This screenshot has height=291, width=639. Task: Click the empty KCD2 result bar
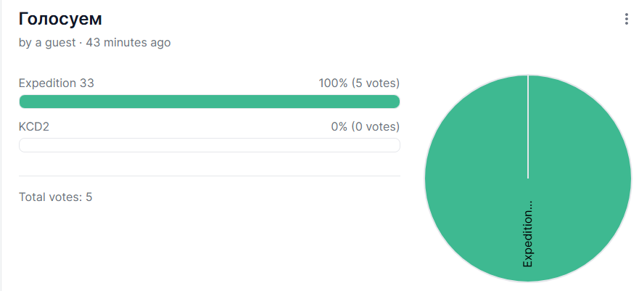pyautogui.click(x=210, y=145)
